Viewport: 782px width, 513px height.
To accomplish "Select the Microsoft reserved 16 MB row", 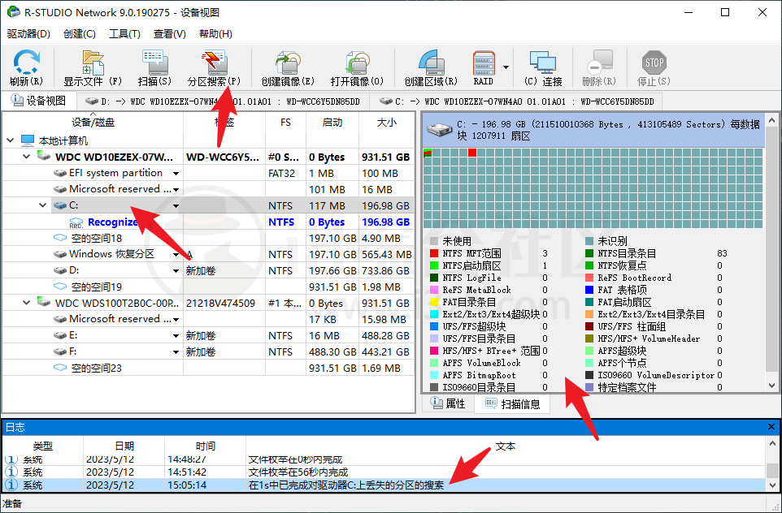I will point(208,189).
